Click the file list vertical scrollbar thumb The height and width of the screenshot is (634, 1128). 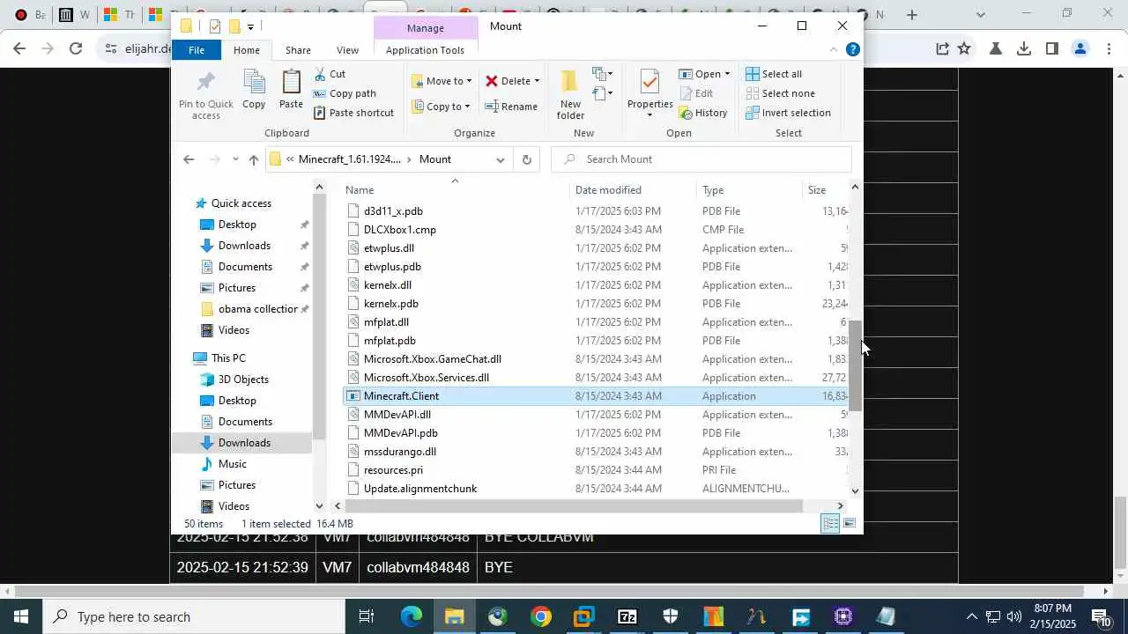855,365
